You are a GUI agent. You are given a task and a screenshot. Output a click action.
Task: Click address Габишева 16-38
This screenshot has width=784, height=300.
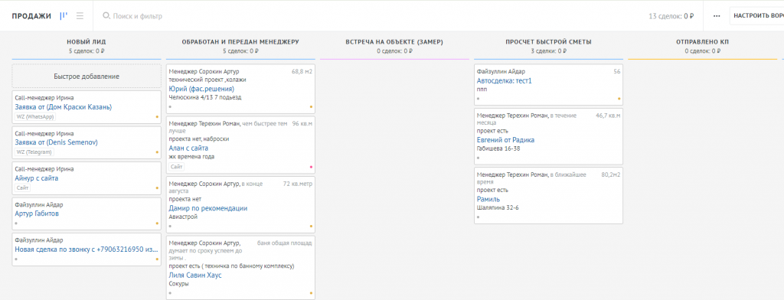click(498, 148)
